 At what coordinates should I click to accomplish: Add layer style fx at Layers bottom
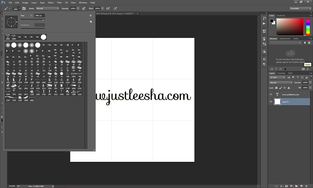[x=281, y=186]
